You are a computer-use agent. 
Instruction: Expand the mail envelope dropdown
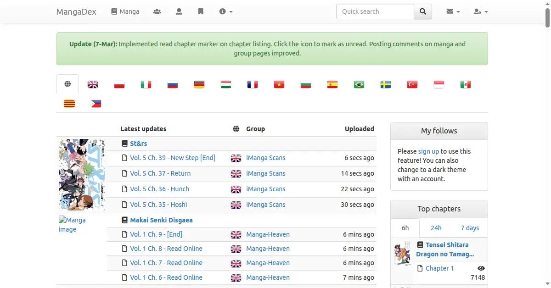[453, 11]
